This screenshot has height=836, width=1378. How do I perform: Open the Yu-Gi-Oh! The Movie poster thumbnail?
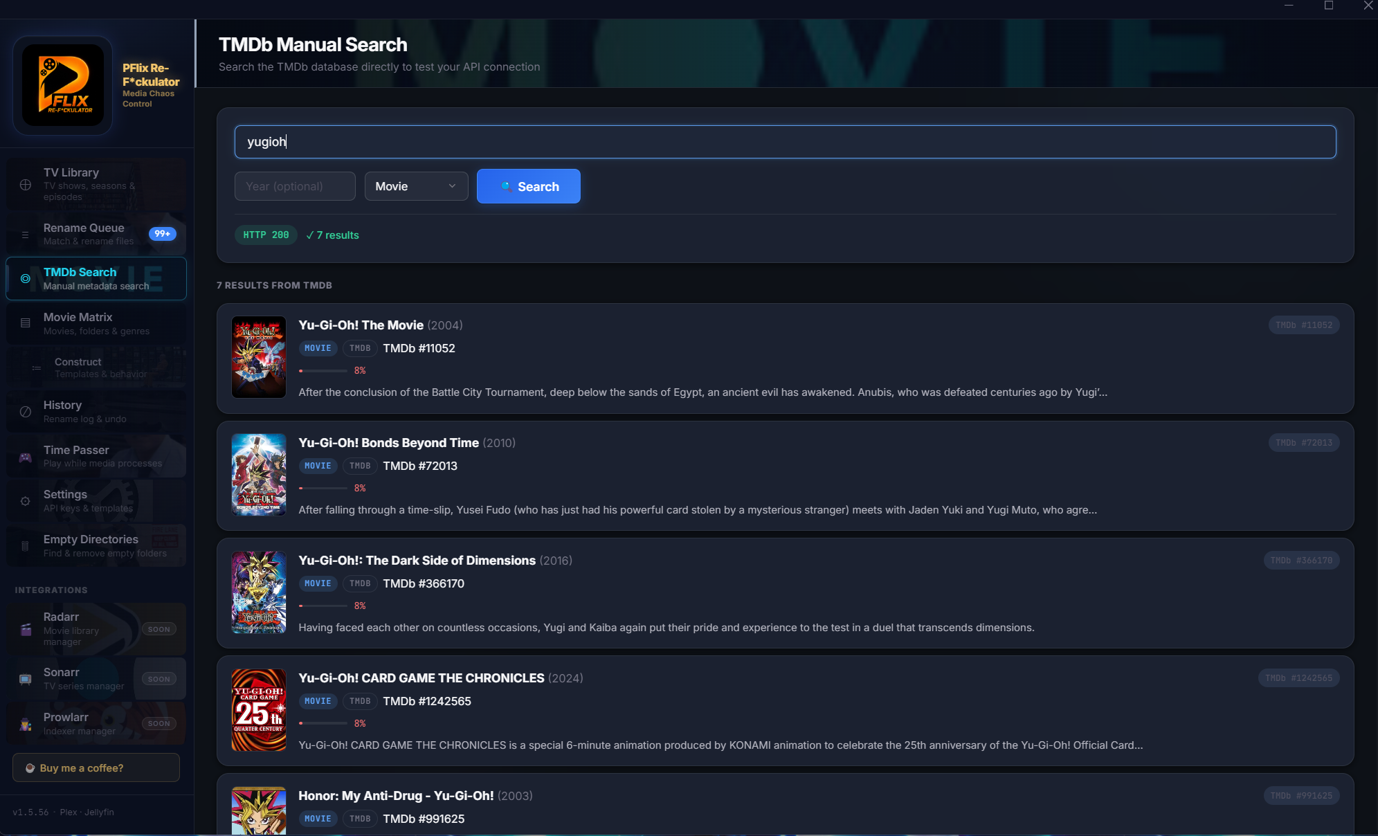point(259,357)
